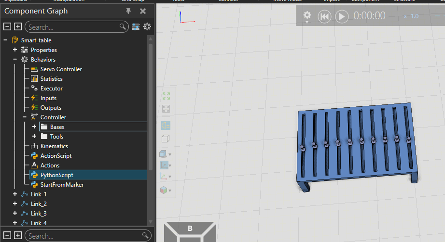The width and height of the screenshot is (445, 242).
Task: Click the lower panel search field
Action: (x=88, y=235)
